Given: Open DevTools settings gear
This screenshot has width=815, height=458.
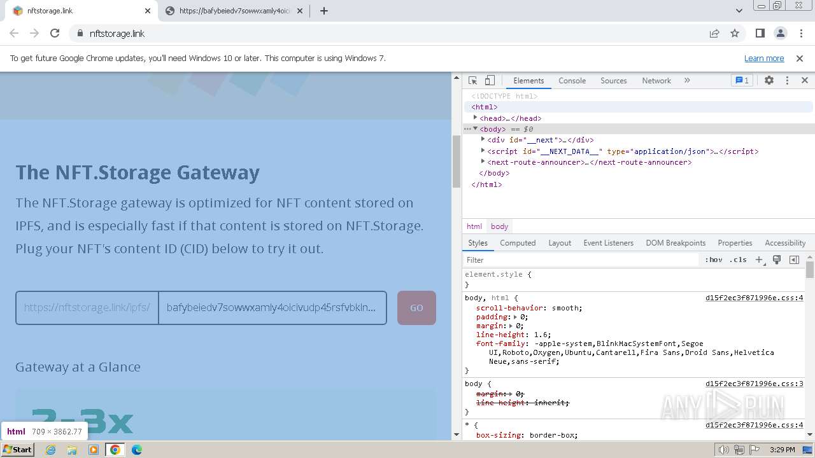Looking at the screenshot, I should point(769,81).
